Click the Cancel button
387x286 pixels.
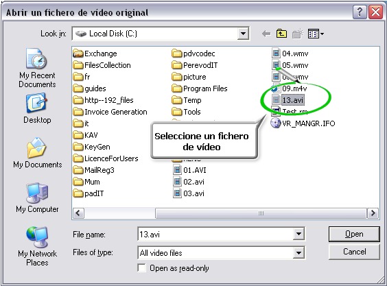(354, 252)
